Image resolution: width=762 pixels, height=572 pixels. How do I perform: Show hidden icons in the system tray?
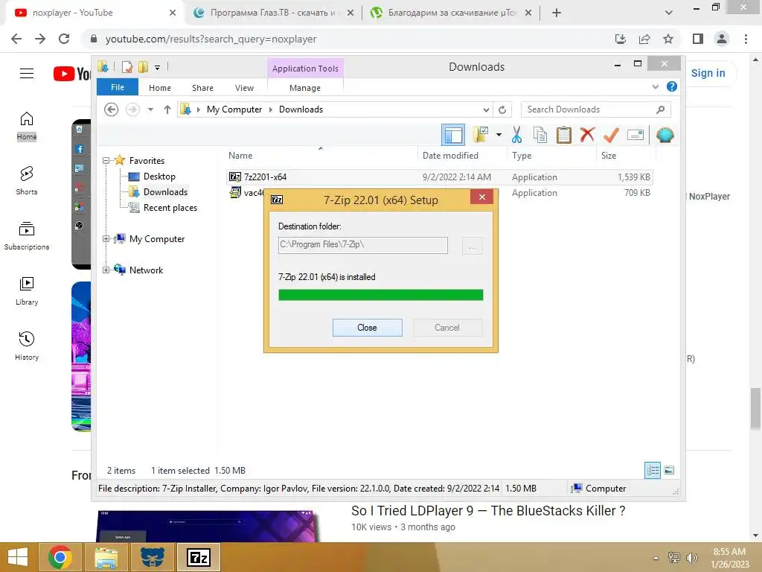click(x=656, y=557)
